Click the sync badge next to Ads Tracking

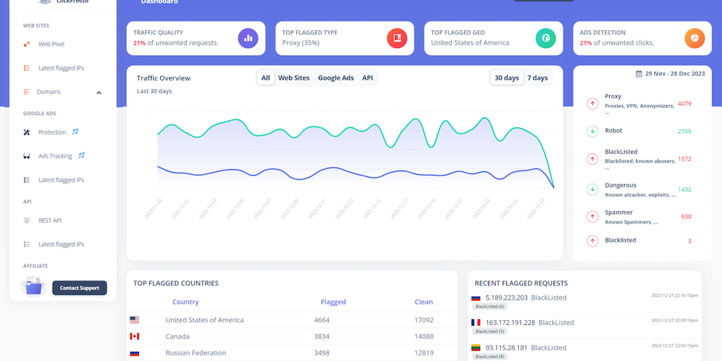pos(82,155)
